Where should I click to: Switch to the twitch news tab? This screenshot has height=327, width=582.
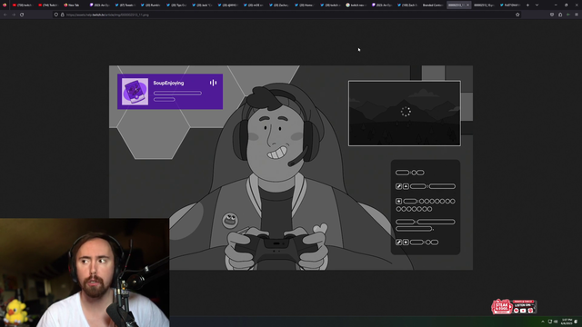(356, 5)
